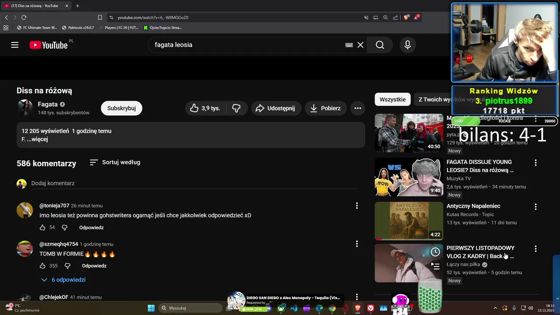Viewport: 560px width, 315px height.
Task: Open Fagata's channel avatar
Action: pos(24,108)
